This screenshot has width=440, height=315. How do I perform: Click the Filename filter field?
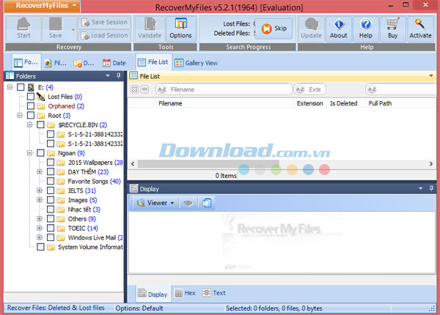click(224, 89)
